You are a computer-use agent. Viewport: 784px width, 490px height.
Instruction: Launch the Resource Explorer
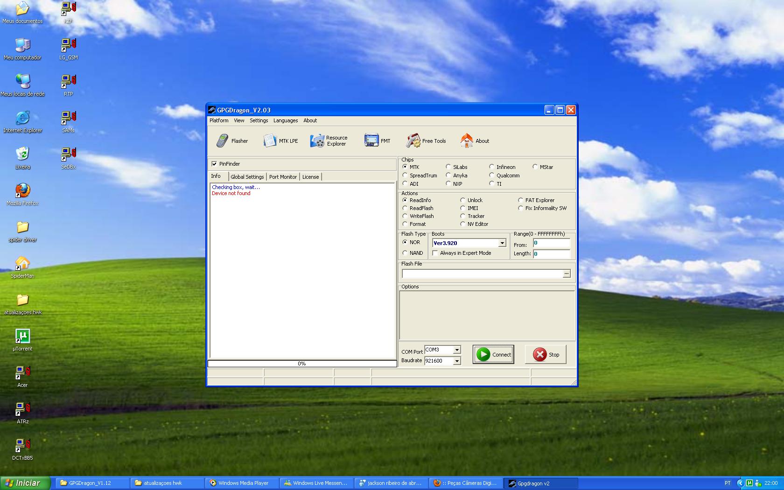tap(329, 140)
